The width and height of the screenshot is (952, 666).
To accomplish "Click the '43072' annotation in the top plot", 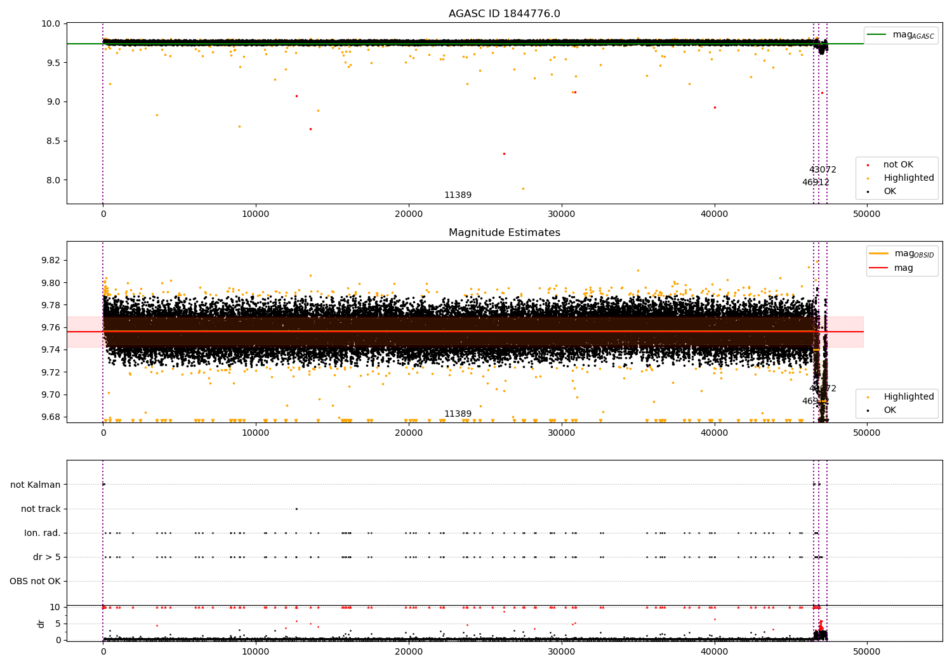I will coord(823,170).
